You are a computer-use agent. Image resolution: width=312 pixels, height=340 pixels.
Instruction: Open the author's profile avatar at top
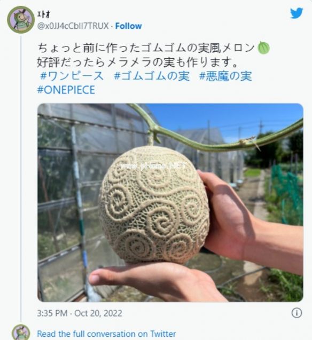coord(21,20)
